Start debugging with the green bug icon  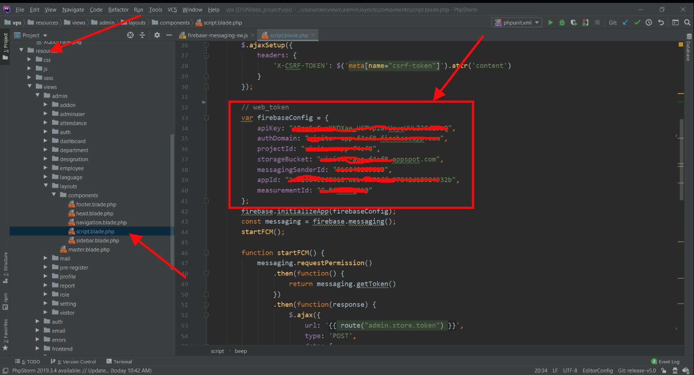[x=562, y=23]
